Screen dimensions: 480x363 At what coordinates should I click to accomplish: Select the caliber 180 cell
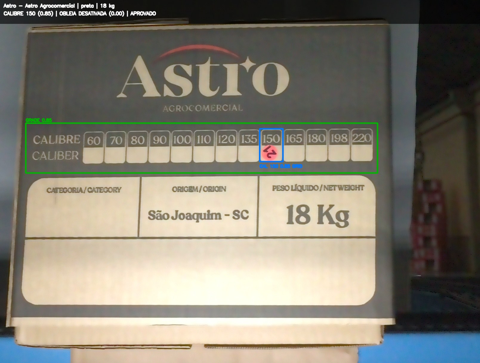point(317,145)
